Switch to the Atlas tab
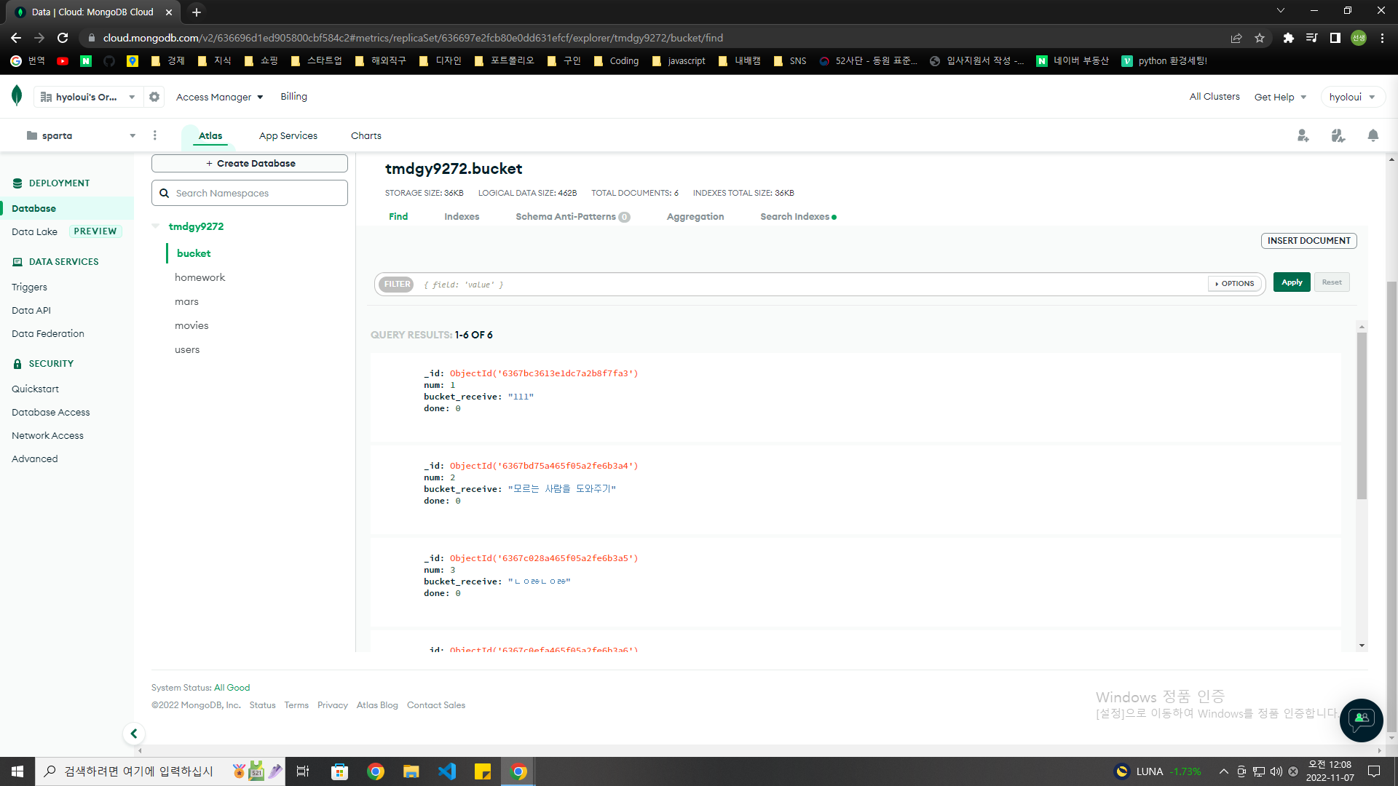Image resolution: width=1398 pixels, height=786 pixels. [210, 135]
